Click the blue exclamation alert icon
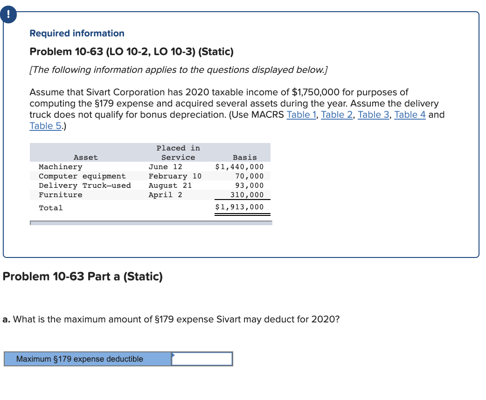 coord(8,14)
